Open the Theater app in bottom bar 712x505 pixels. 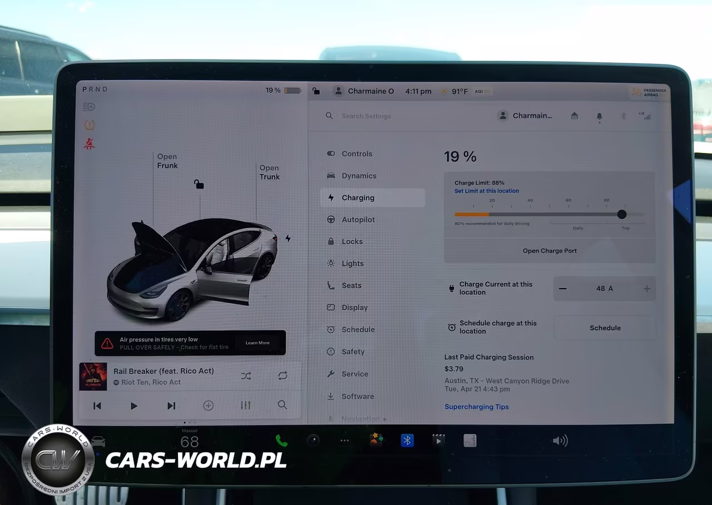[439, 441]
